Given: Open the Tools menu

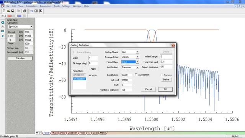Looking at the screenshot, I should point(57,6).
